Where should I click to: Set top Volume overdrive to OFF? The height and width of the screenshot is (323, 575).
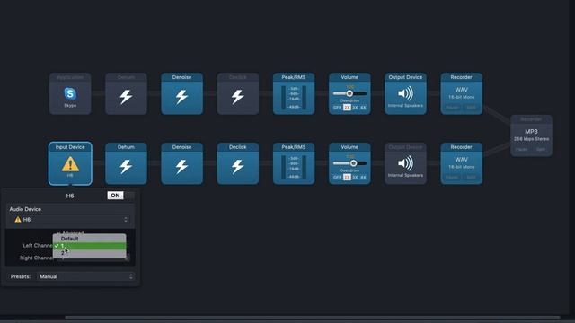click(337, 108)
